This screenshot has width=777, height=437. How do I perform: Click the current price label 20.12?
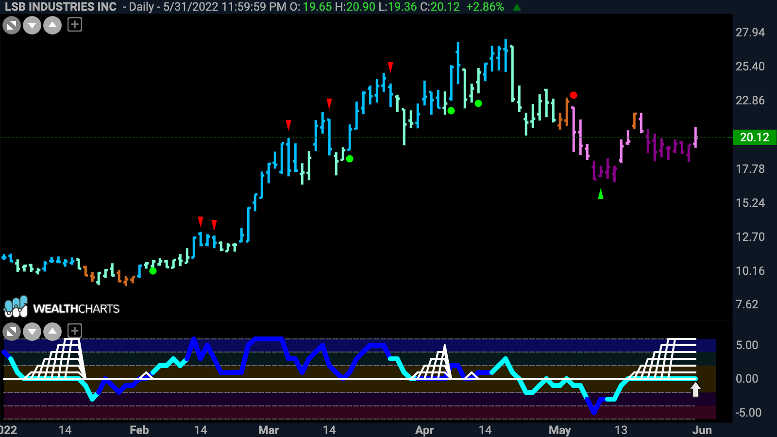point(755,137)
